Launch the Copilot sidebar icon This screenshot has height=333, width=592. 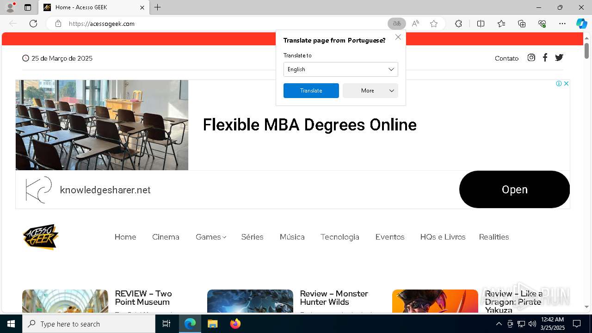pyautogui.click(x=582, y=24)
